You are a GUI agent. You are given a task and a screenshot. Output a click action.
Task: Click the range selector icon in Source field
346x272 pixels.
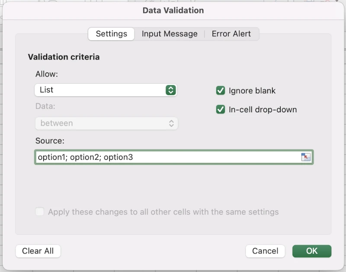[x=306, y=157]
